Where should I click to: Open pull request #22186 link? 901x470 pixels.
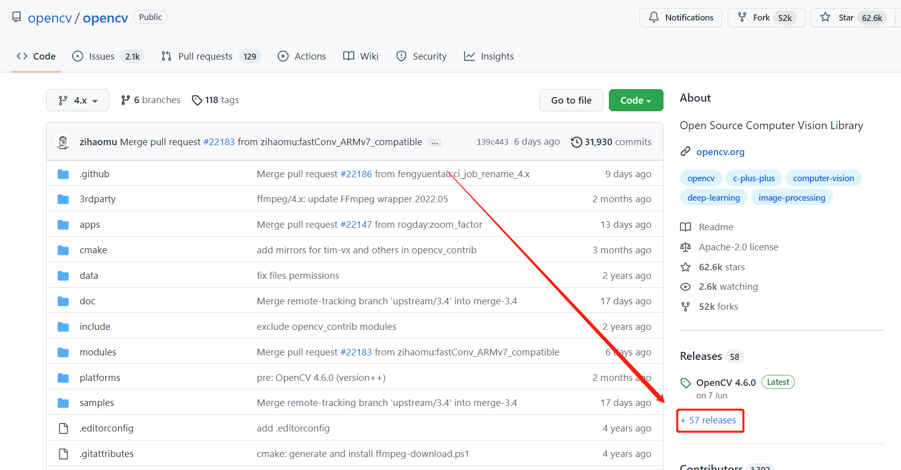tap(356, 174)
